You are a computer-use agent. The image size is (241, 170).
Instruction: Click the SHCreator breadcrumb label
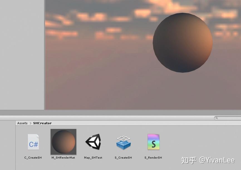coord(42,123)
